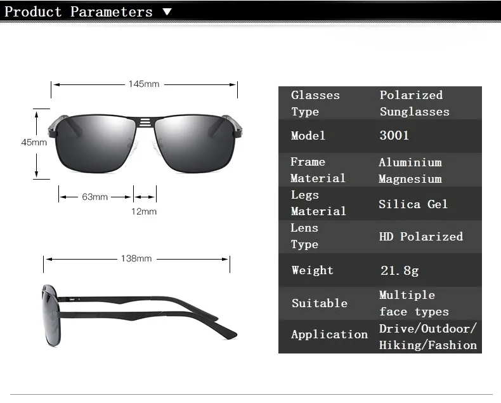This screenshot has width=501, height=403.
Task: Click the Frame Material label
Action: point(318,170)
